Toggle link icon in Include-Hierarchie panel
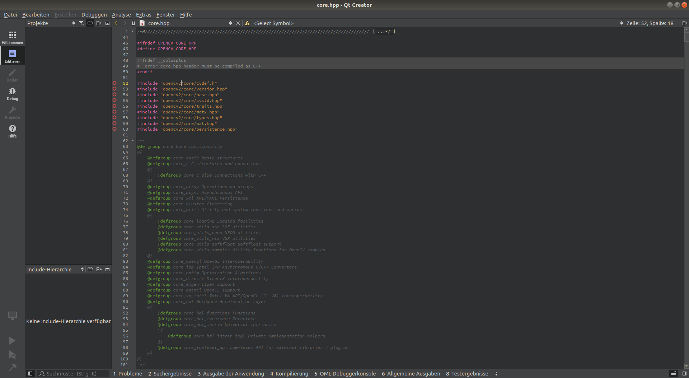The height and width of the screenshot is (378, 689). click(90, 269)
